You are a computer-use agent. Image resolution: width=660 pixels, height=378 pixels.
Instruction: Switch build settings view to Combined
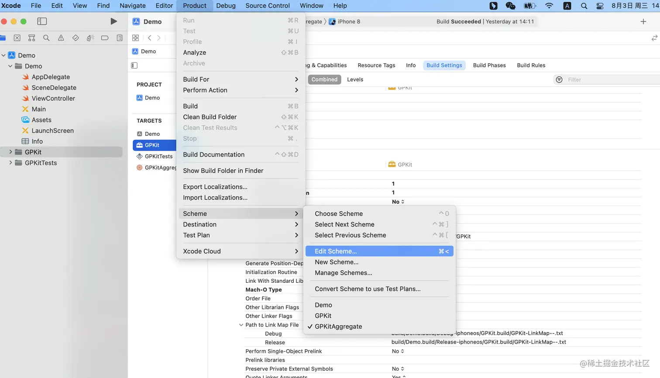(324, 79)
